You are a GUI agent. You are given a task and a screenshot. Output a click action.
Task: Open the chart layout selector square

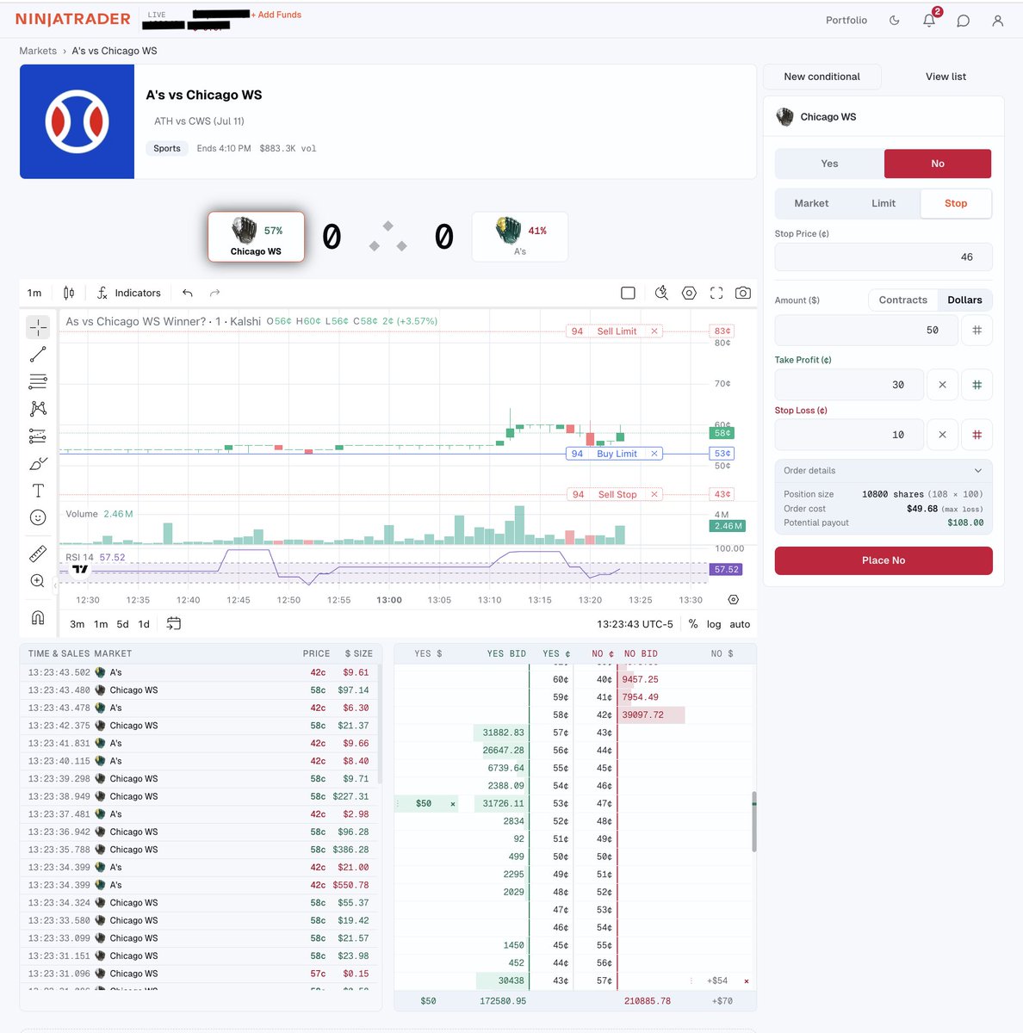[629, 293]
